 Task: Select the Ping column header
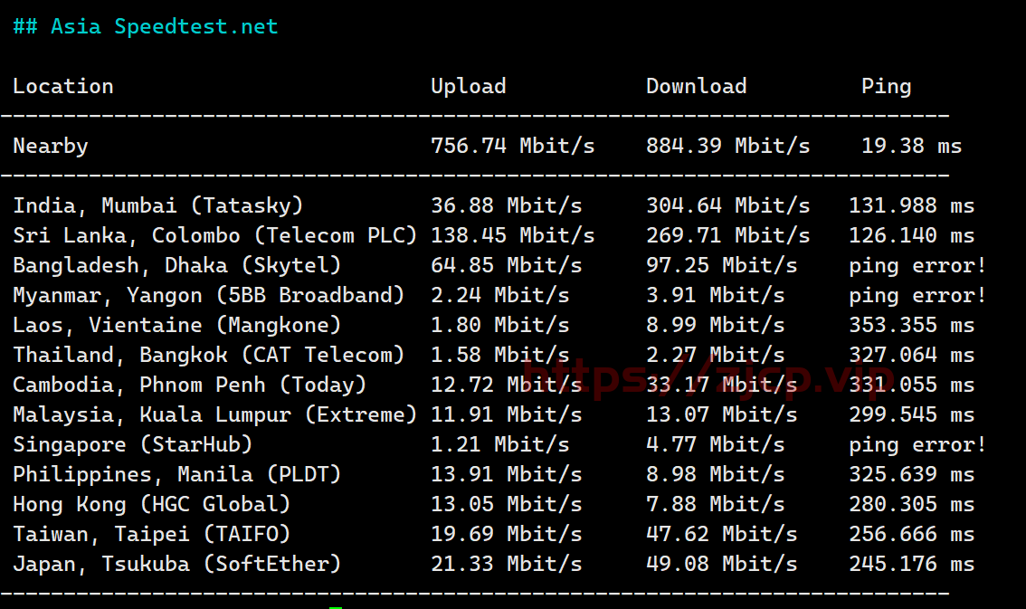[x=886, y=86]
